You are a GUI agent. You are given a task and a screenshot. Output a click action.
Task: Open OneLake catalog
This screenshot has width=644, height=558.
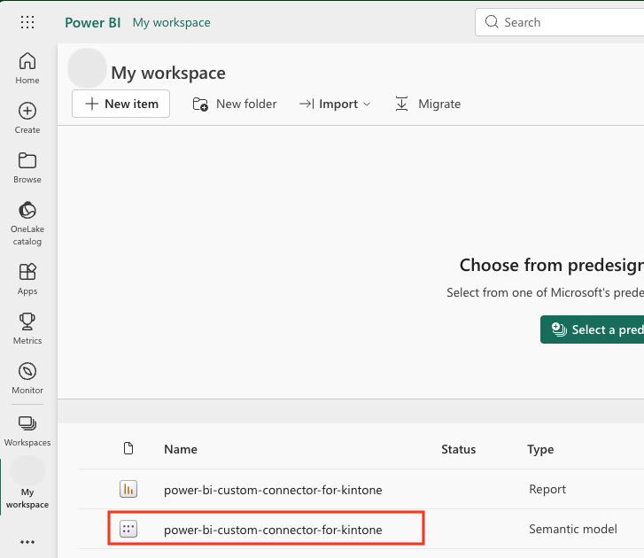pyautogui.click(x=27, y=224)
